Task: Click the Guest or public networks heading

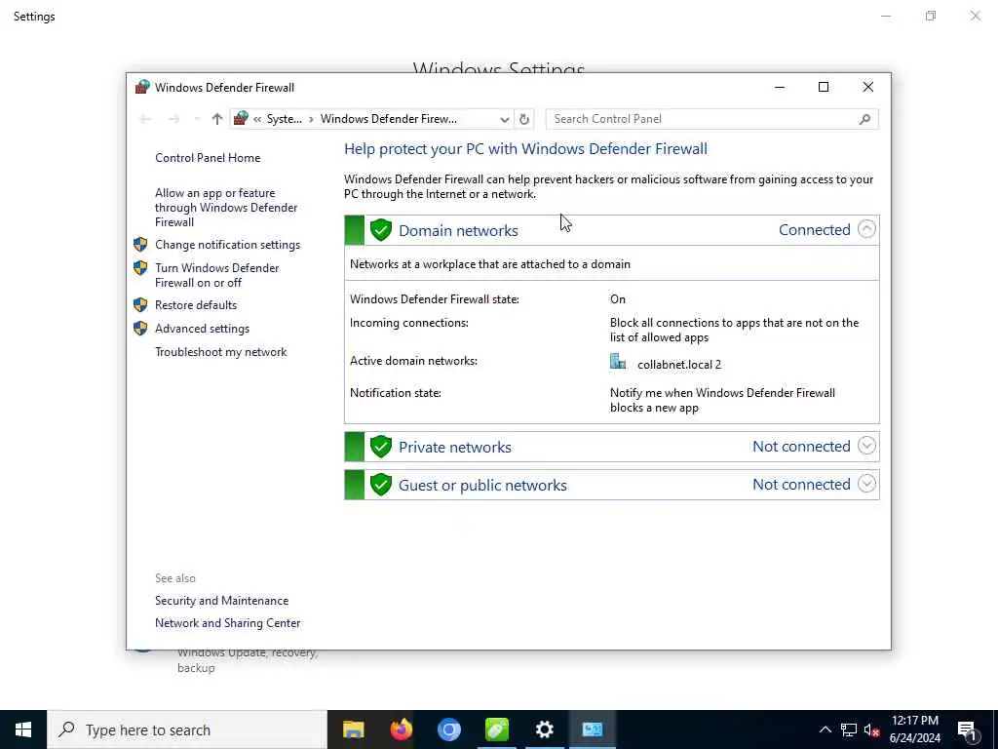Action: coord(482,486)
